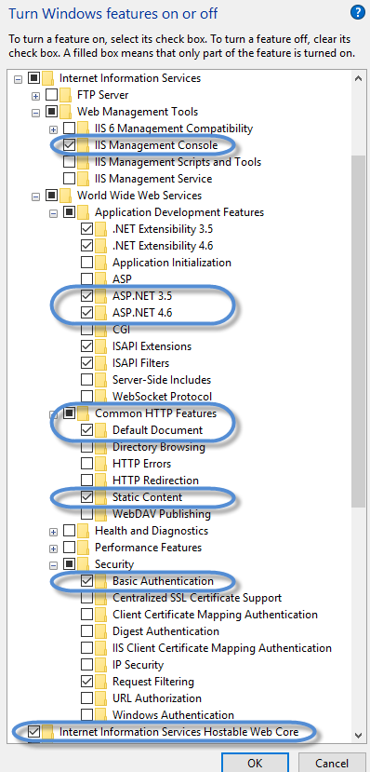The width and height of the screenshot is (370, 772).
Task: Click the scrollbar down arrow
Action: point(358,736)
